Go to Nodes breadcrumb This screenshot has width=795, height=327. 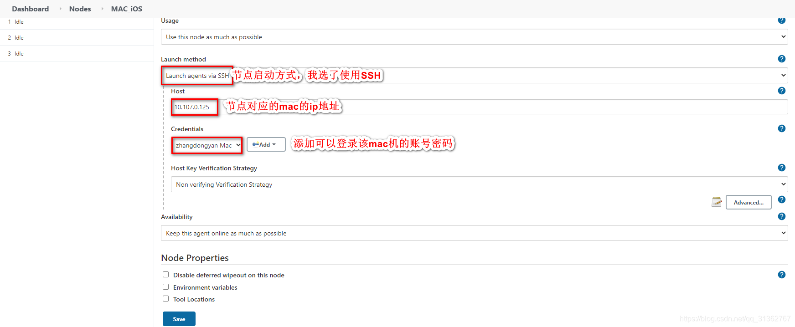(x=80, y=9)
